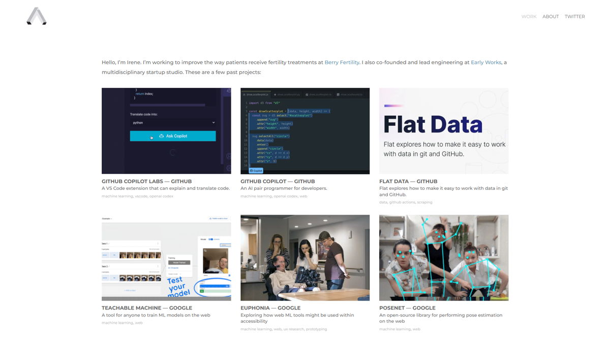Click the 'machine learning, vscode, openai codex' tags
The width and height of the screenshot is (610, 338).
137,196
